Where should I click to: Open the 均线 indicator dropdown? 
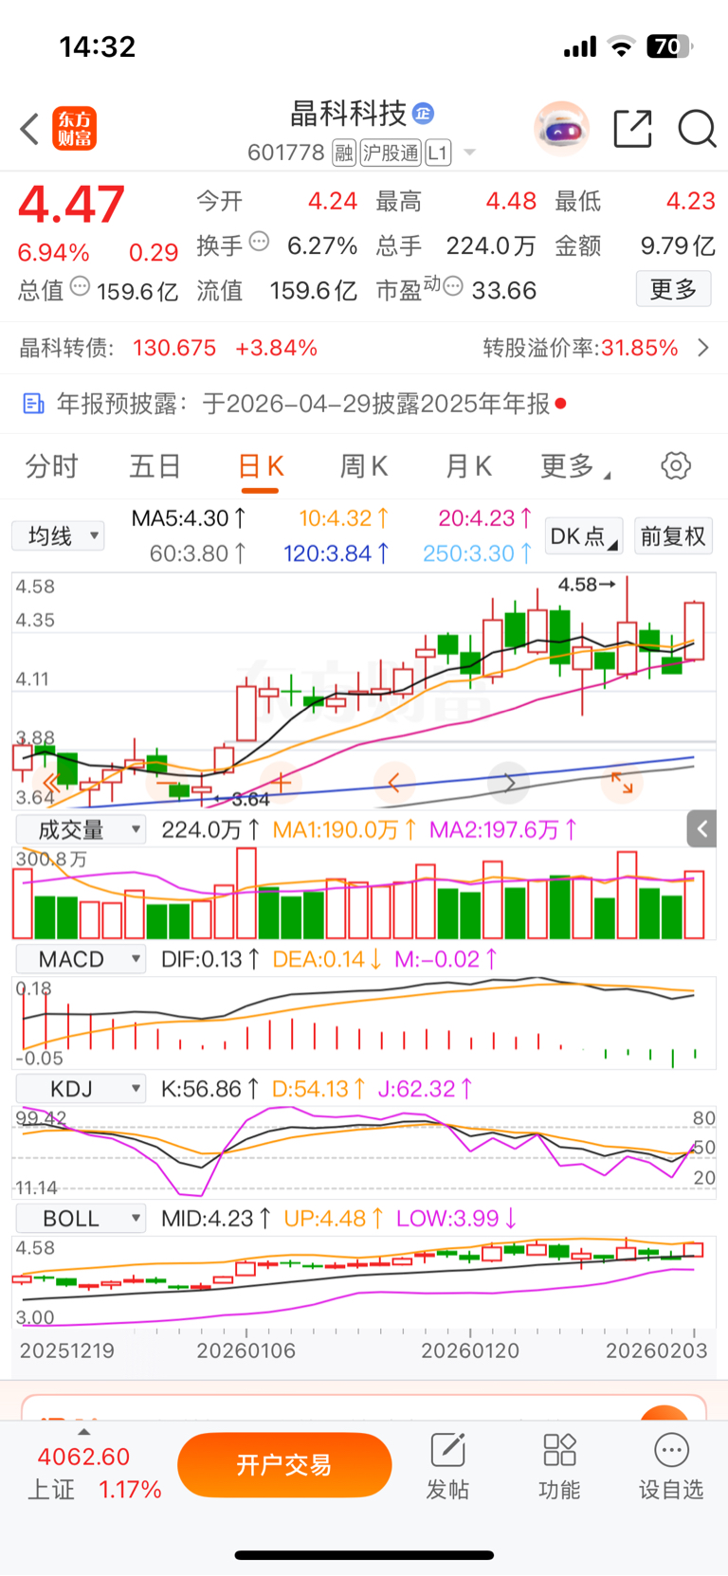58,536
